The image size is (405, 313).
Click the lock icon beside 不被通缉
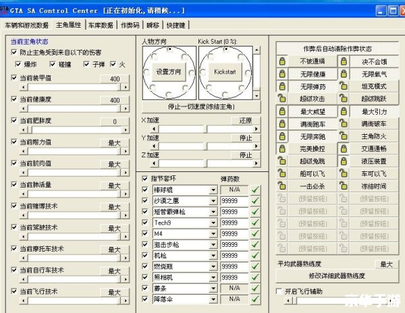pyautogui.click(x=282, y=61)
